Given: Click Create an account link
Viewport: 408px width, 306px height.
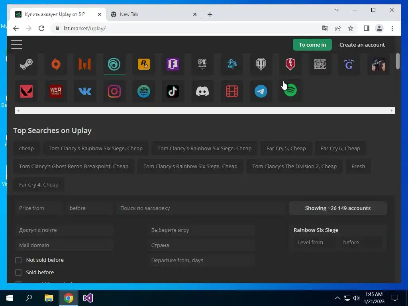Looking at the screenshot, I should pos(362,45).
